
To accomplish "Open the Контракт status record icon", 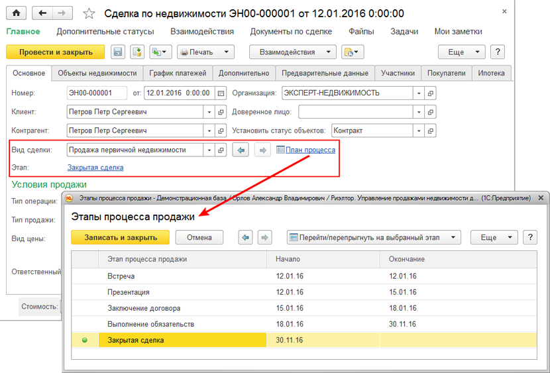I will click(430, 131).
